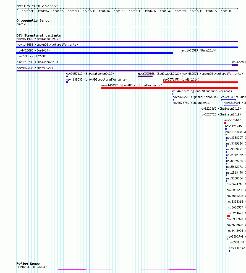Select the nsv3216782 (Chaisson2019) label
246x273 pixels.
coord(37,62)
